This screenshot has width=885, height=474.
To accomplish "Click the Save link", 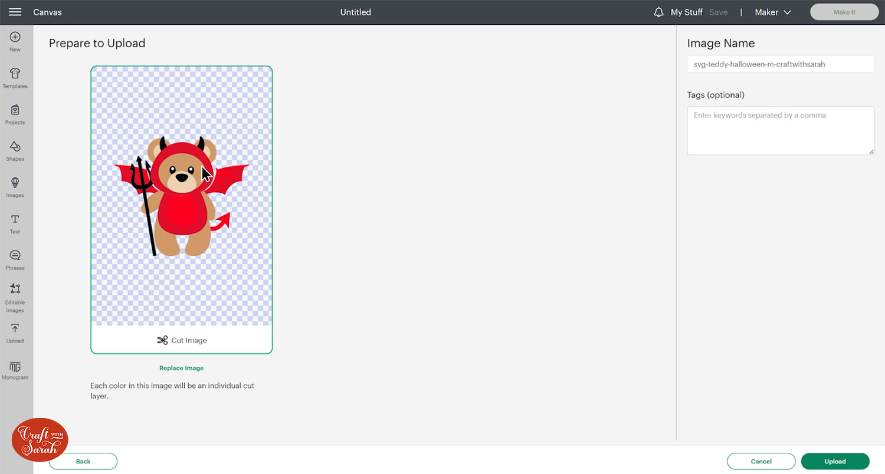I will 718,12.
